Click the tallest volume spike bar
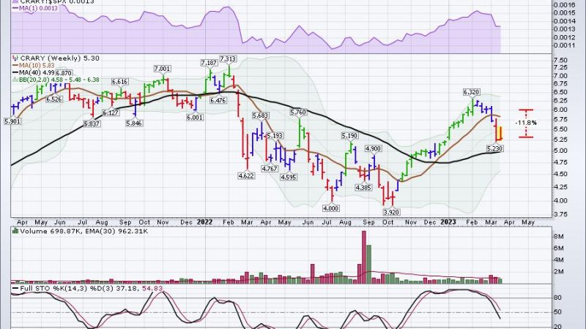The height and width of the screenshot is (329, 586). [x=364, y=257]
